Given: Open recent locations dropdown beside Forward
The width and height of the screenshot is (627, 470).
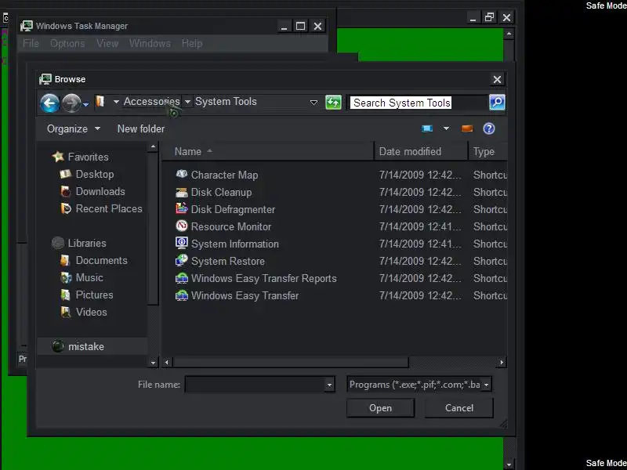Looking at the screenshot, I should click(86, 104).
